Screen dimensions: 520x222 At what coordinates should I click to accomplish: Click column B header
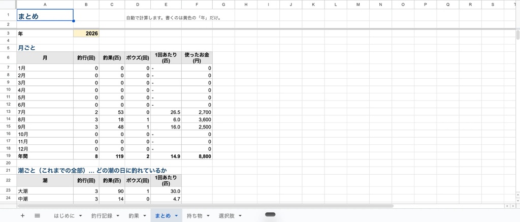pyautogui.click(x=86, y=4)
